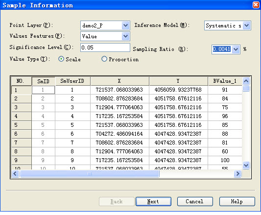
Task: Click the Cancel button
Action: pyautogui.click(x=195, y=201)
